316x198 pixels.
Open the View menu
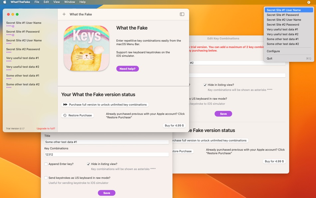click(x=57, y=2)
